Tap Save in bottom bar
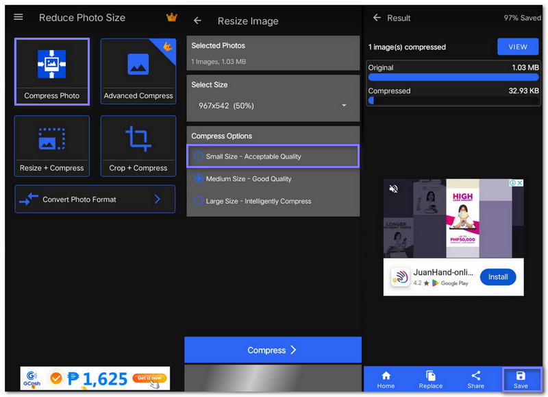The width and height of the screenshot is (548, 397). [x=521, y=379]
